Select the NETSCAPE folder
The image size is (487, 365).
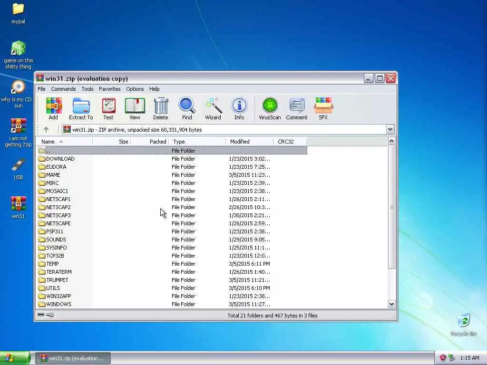click(x=172, y=223)
